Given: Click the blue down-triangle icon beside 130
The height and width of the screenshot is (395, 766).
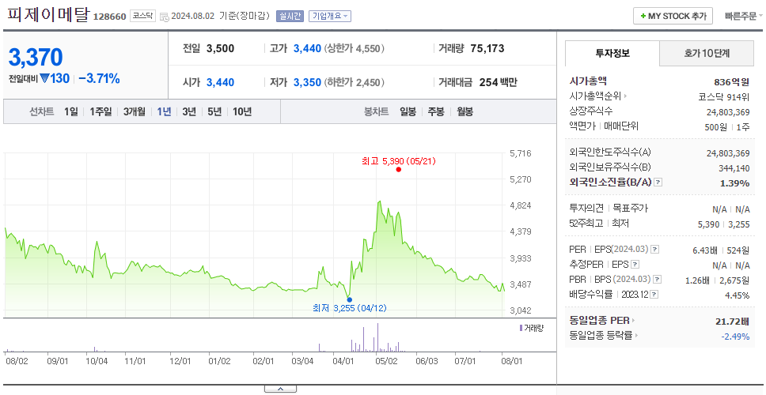Looking at the screenshot, I should [x=44, y=78].
